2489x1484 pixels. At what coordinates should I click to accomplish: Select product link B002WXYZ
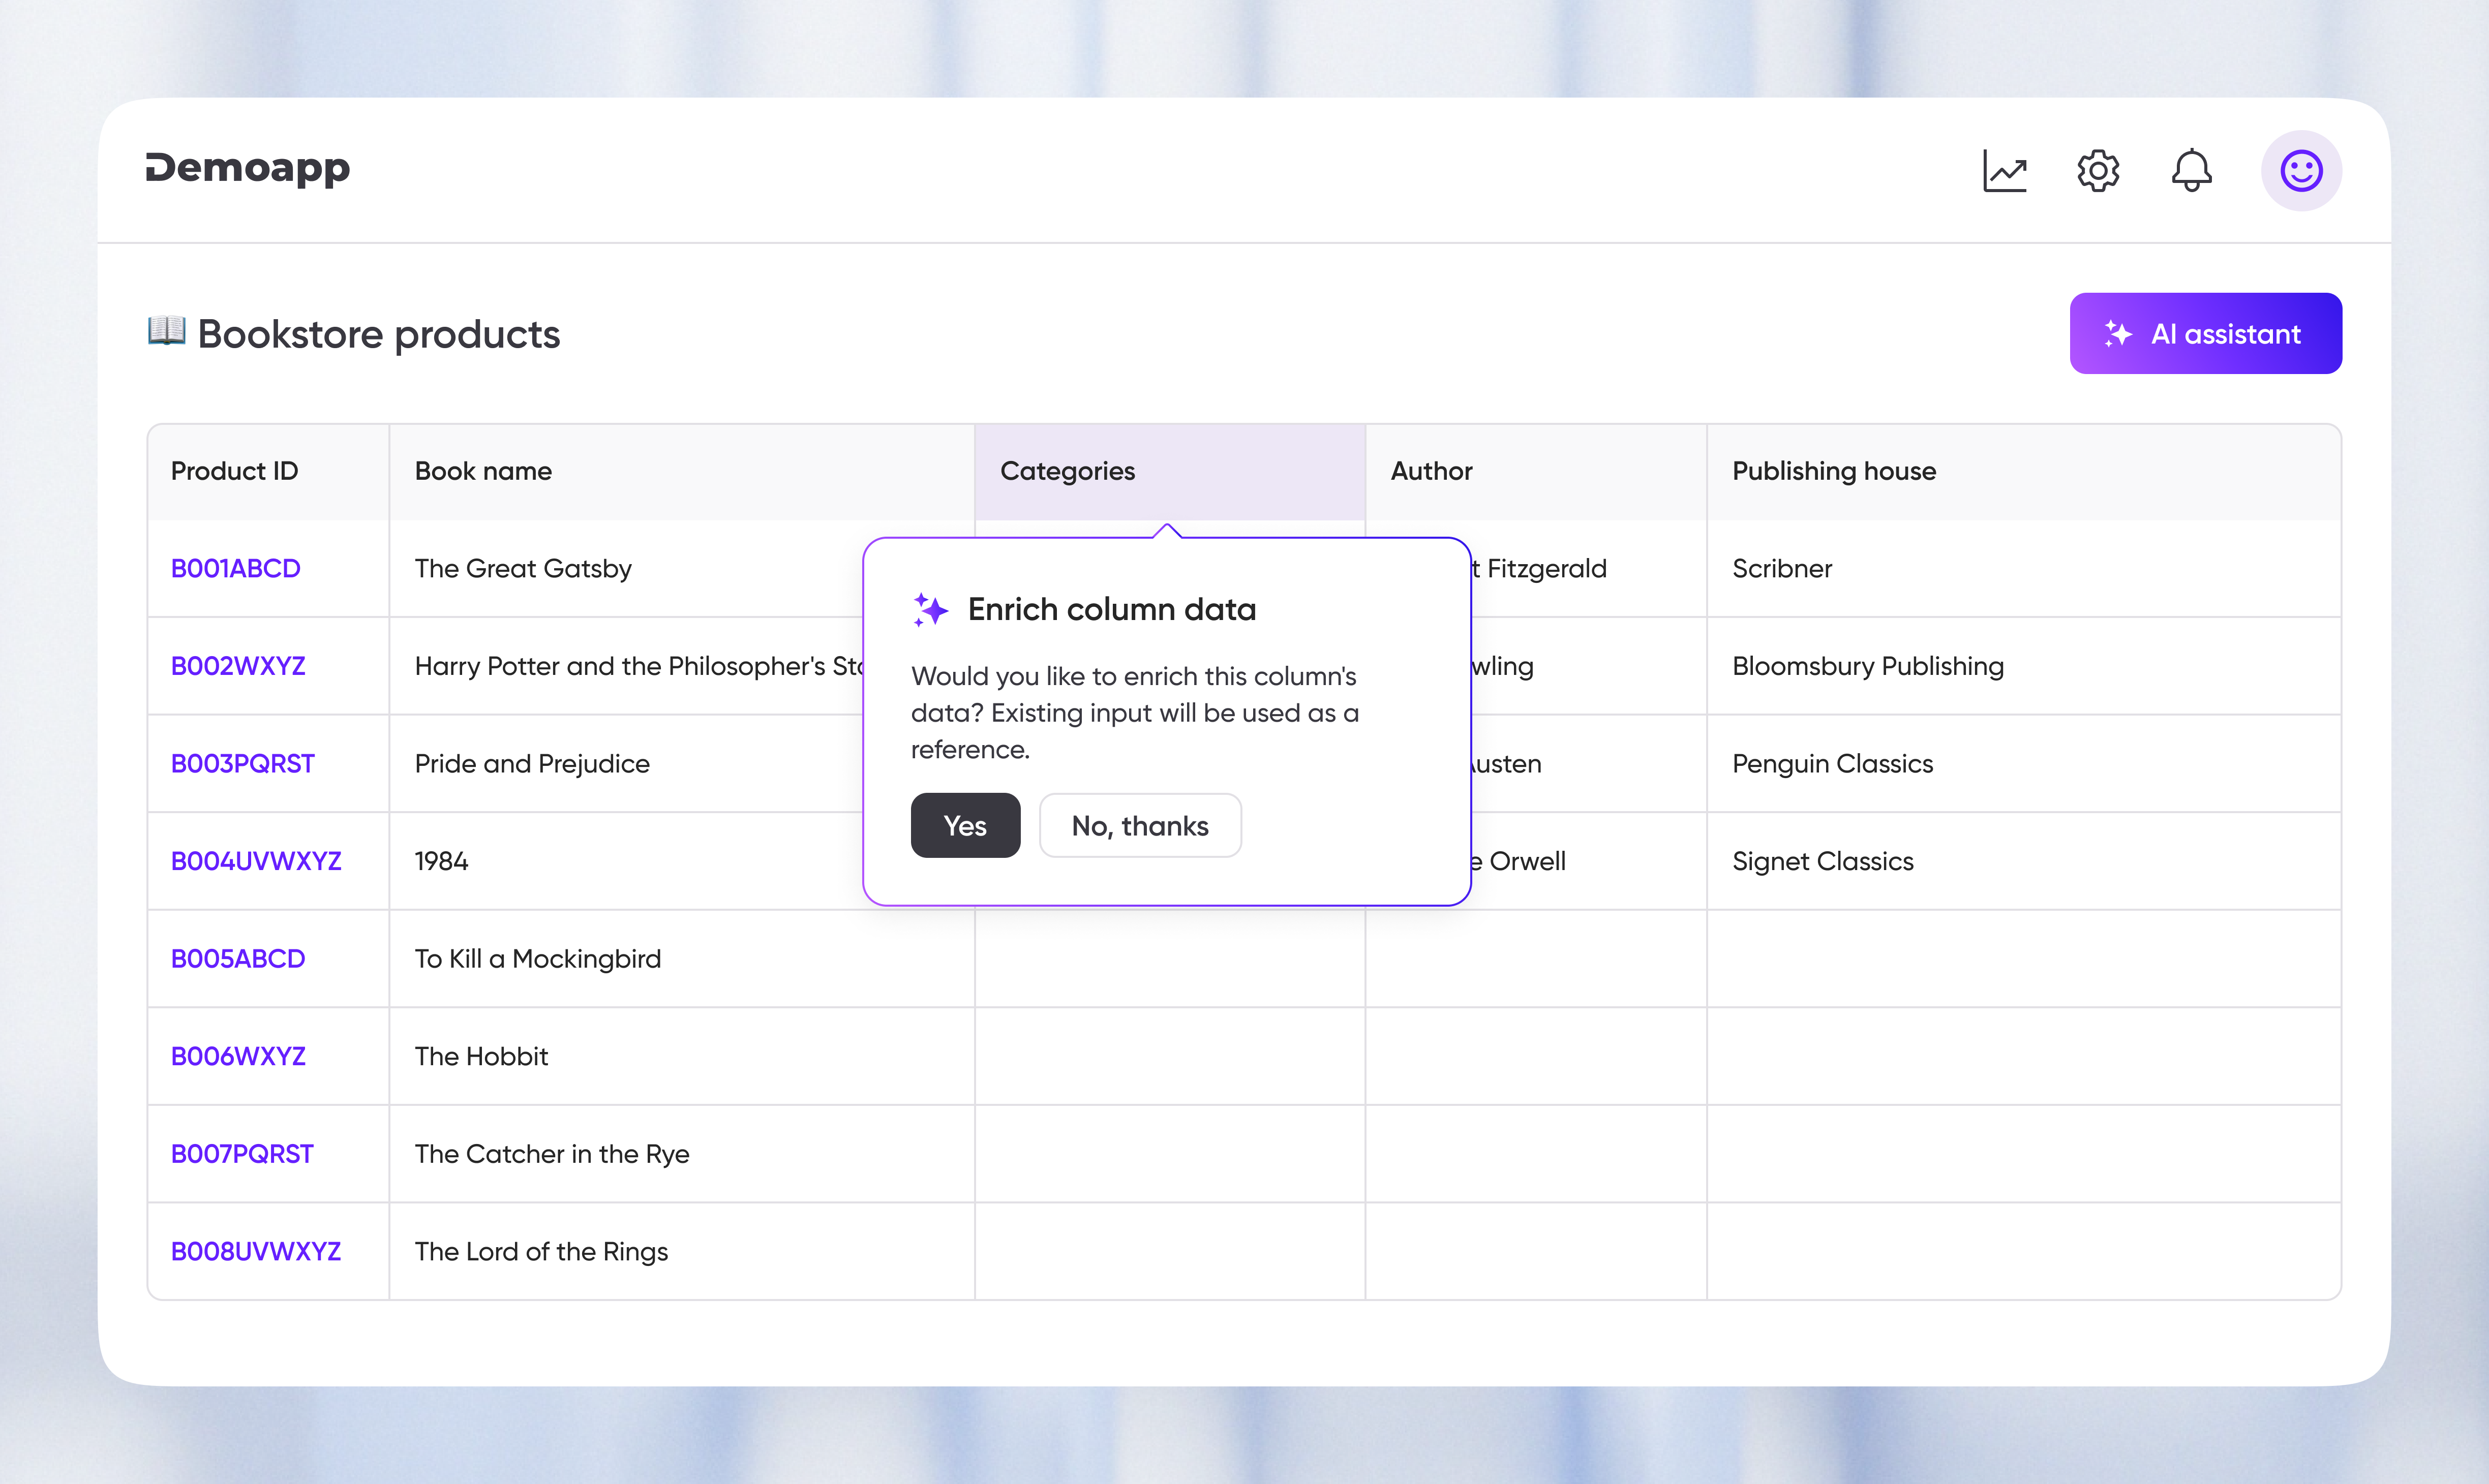point(238,666)
